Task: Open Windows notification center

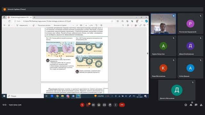Action: click(x=145, y=96)
